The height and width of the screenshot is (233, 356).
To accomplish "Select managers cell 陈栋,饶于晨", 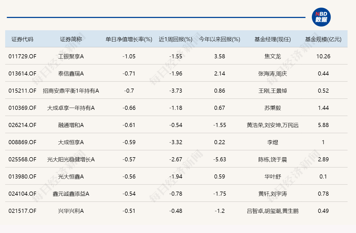I will [x=273, y=159].
